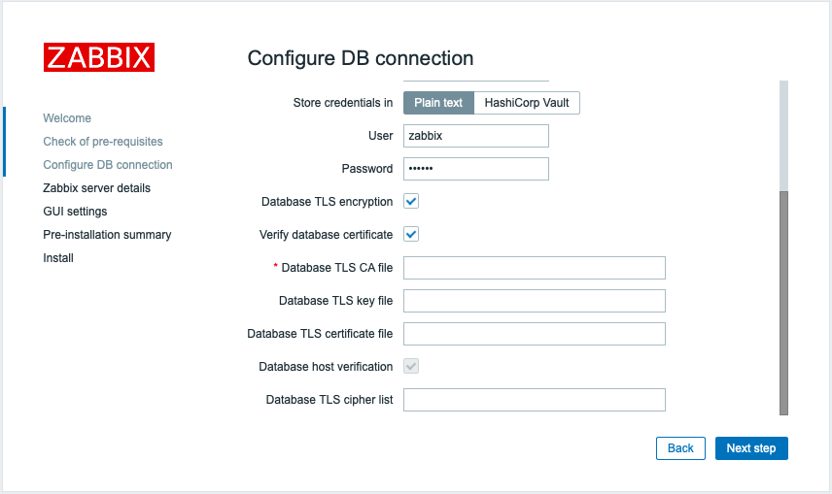Image resolution: width=832 pixels, height=494 pixels.
Task: Click into the Password field
Action: pyautogui.click(x=476, y=169)
